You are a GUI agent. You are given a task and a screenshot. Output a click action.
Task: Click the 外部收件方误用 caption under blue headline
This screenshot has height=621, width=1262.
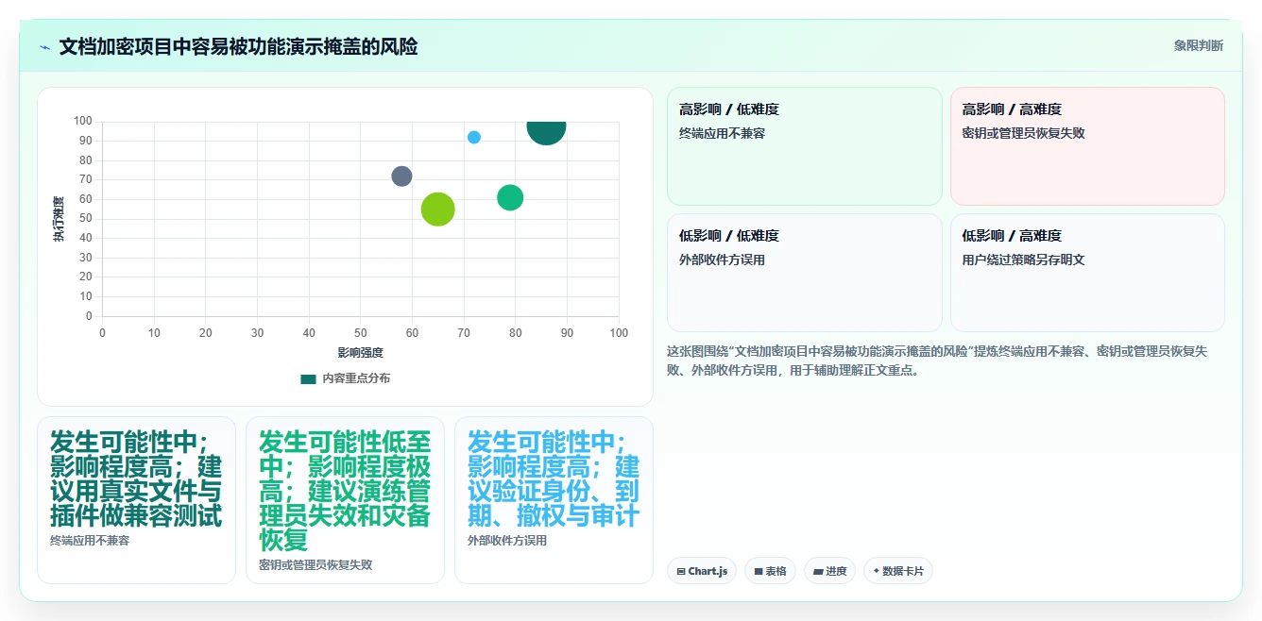pos(507,541)
